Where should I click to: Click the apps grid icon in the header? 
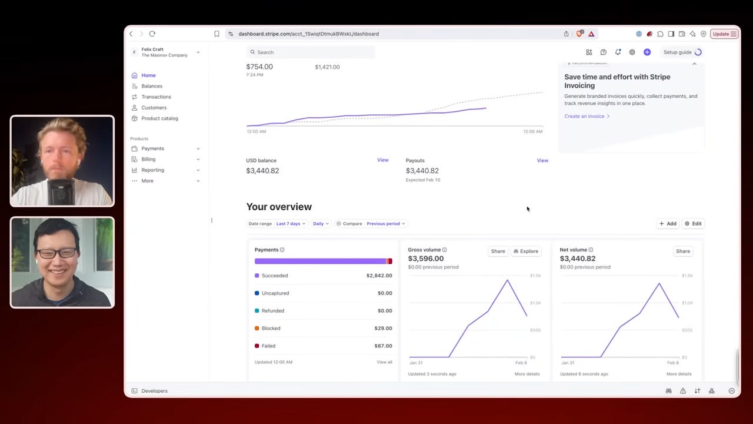click(589, 52)
